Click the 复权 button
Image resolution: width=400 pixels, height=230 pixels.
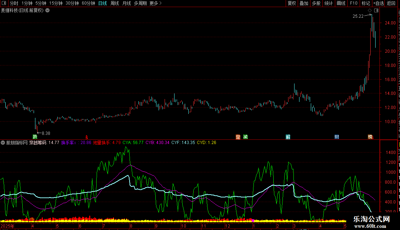(292, 3)
